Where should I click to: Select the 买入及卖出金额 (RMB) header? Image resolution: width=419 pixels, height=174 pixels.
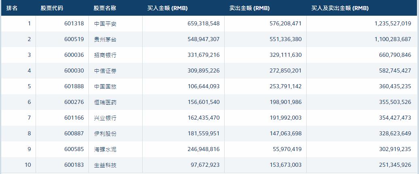340,8
